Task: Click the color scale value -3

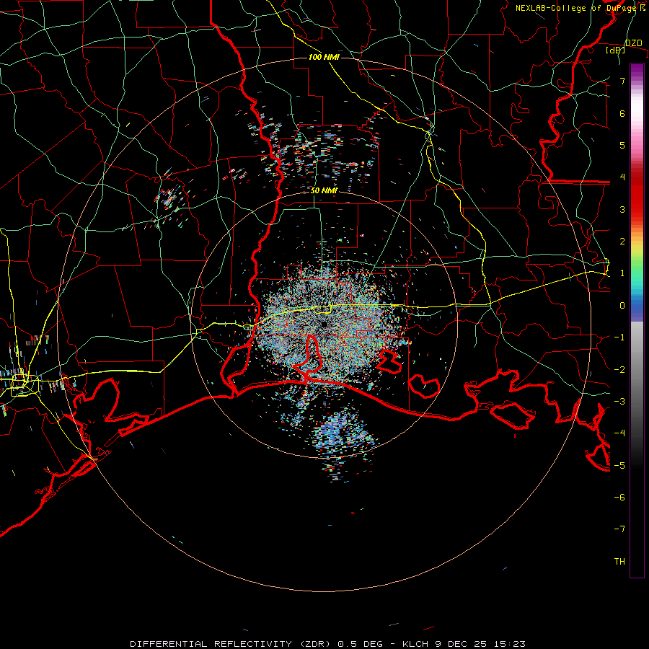Action: [619, 402]
